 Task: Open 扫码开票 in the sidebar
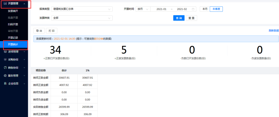point(13,24)
